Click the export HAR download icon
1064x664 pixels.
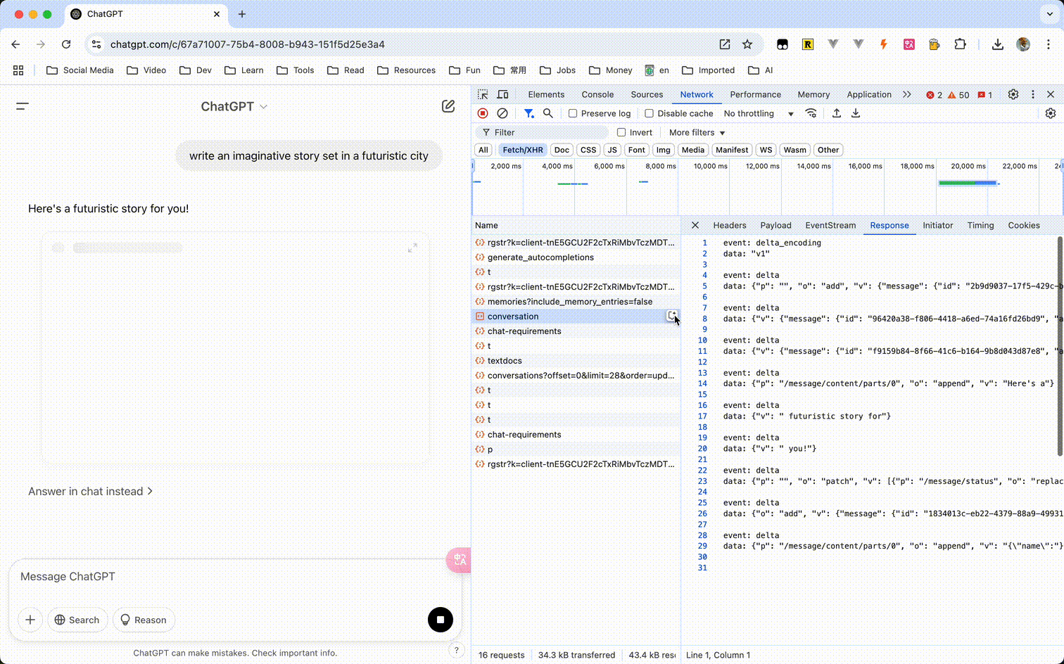(856, 113)
